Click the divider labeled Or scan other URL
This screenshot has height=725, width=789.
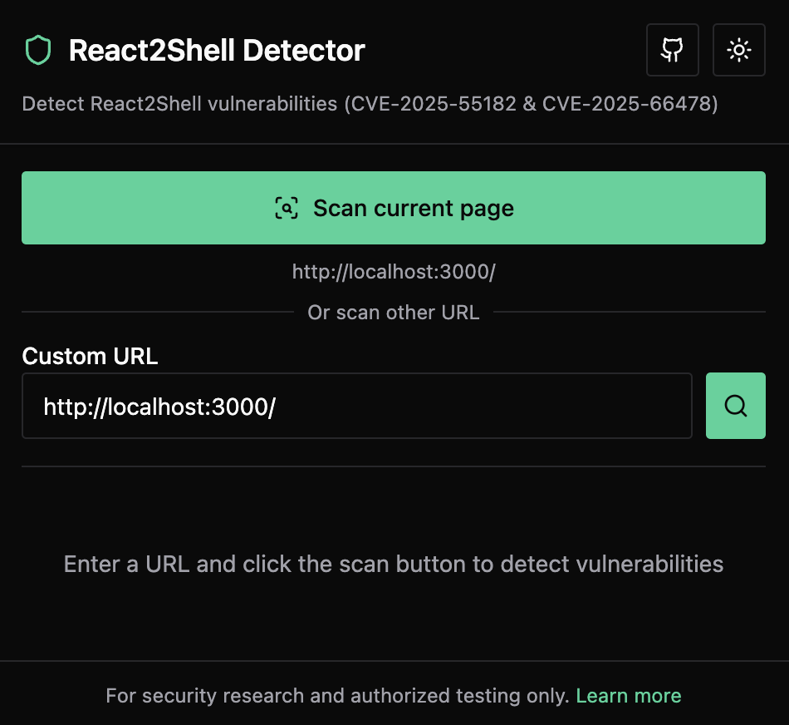tap(394, 313)
